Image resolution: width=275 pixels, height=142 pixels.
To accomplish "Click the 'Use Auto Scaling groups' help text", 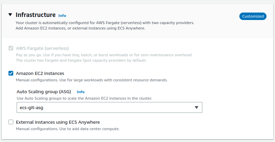I will 84,98.
